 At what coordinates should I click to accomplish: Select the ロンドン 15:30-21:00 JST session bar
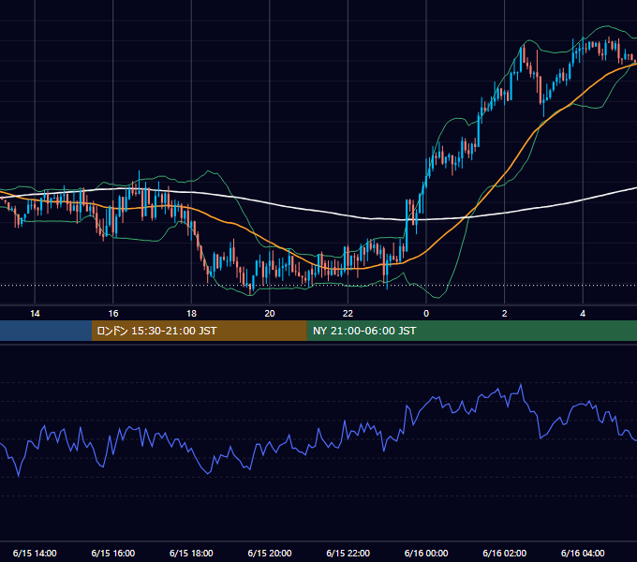coord(199,331)
